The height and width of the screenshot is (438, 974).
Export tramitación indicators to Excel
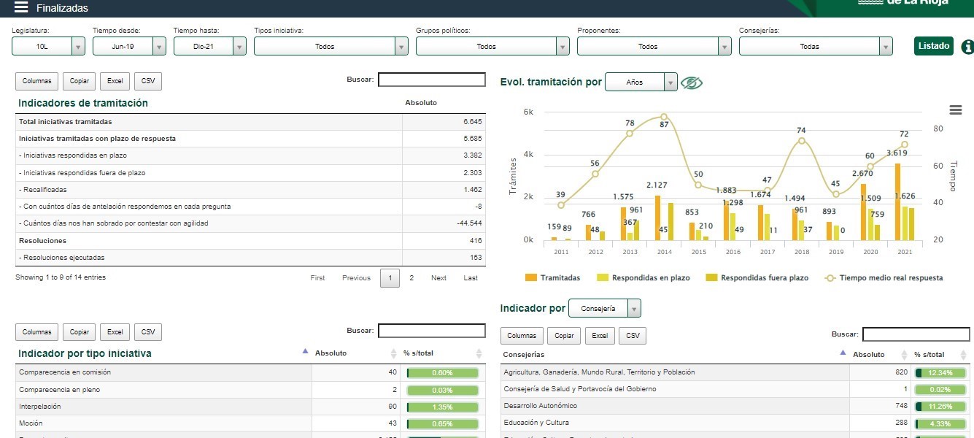115,81
